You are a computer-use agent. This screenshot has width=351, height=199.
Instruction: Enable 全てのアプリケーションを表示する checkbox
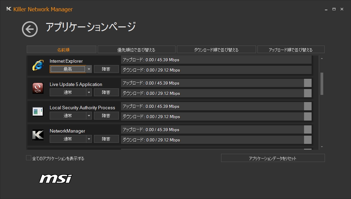[x=29, y=158]
